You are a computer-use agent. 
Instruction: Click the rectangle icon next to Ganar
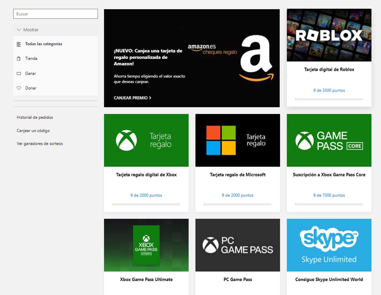coord(19,74)
